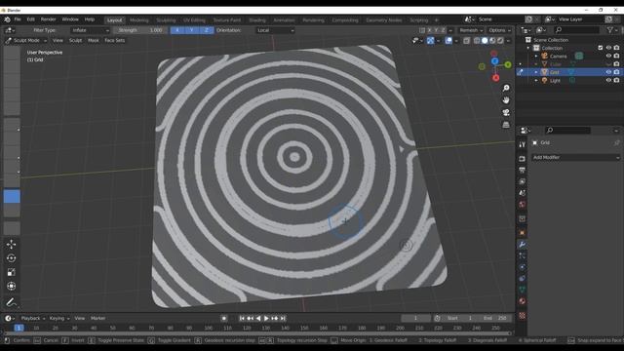Select the Transform tool in the toolbar
This screenshot has width=624, height=351.
[11, 286]
